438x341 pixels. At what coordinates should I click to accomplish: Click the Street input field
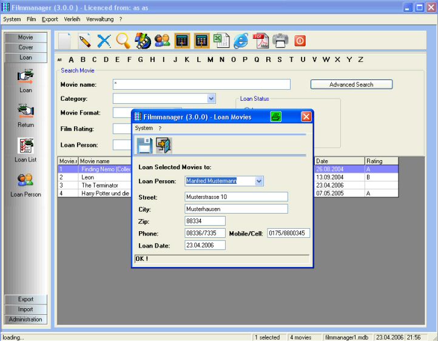[x=236, y=197]
